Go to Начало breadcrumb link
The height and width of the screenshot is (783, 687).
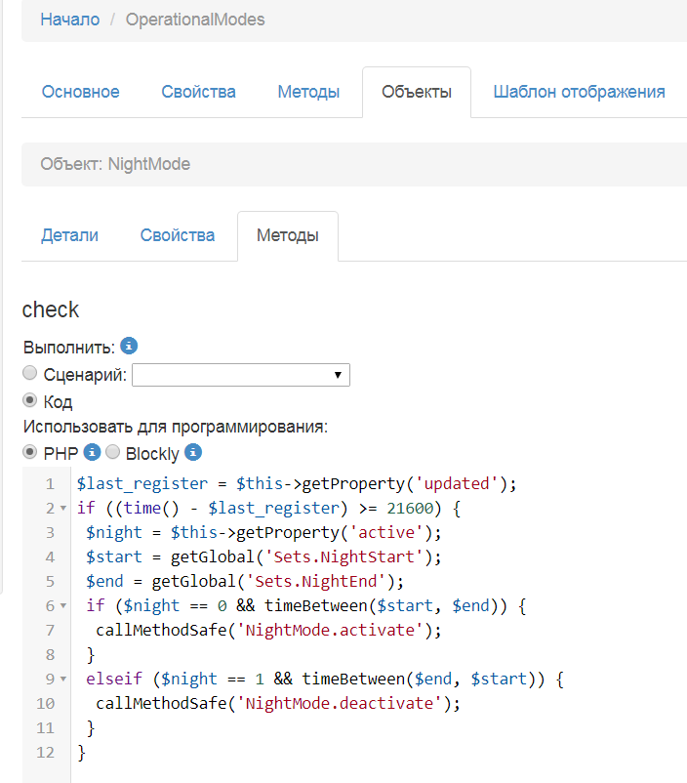(70, 20)
